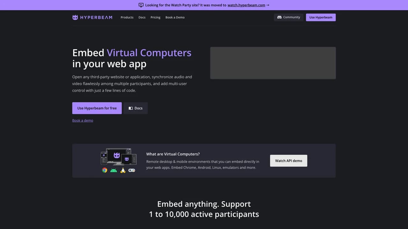
Task: Click the Android robot icon
Action: [113, 170]
